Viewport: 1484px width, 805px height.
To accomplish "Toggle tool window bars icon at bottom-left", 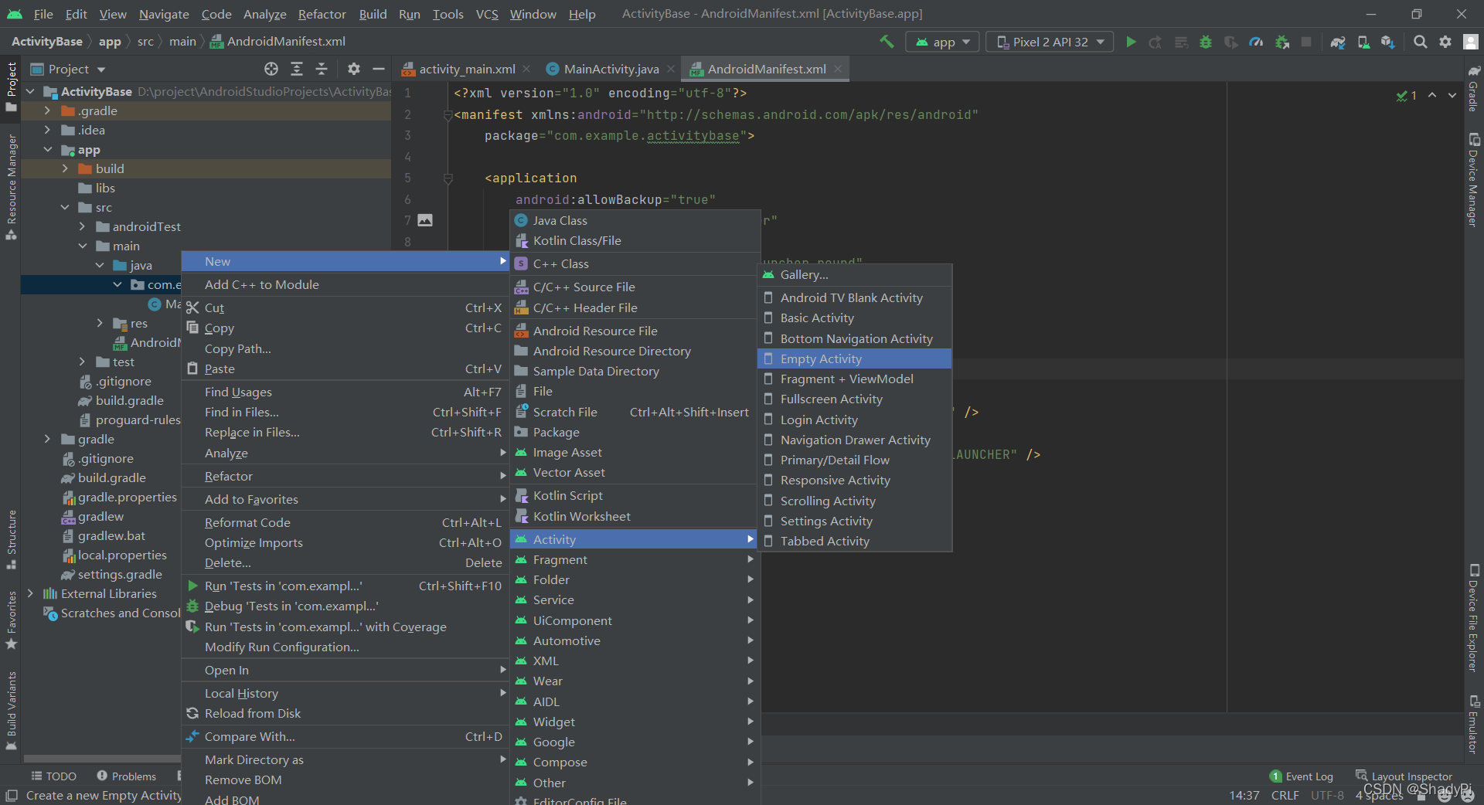I will tap(11, 795).
